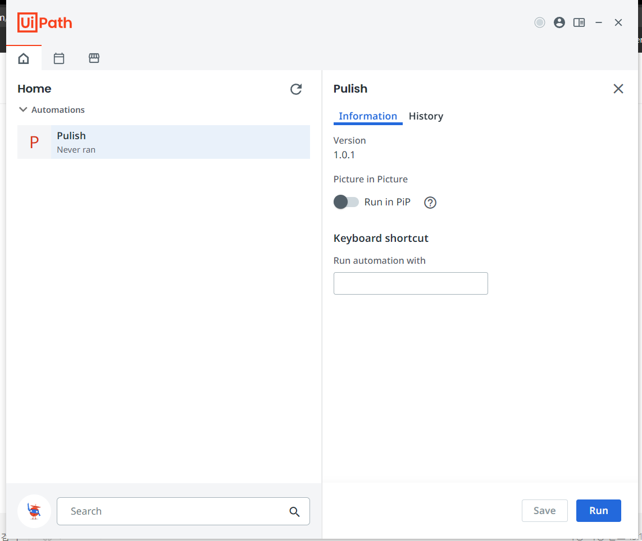Switch to the History tab

click(x=426, y=116)
